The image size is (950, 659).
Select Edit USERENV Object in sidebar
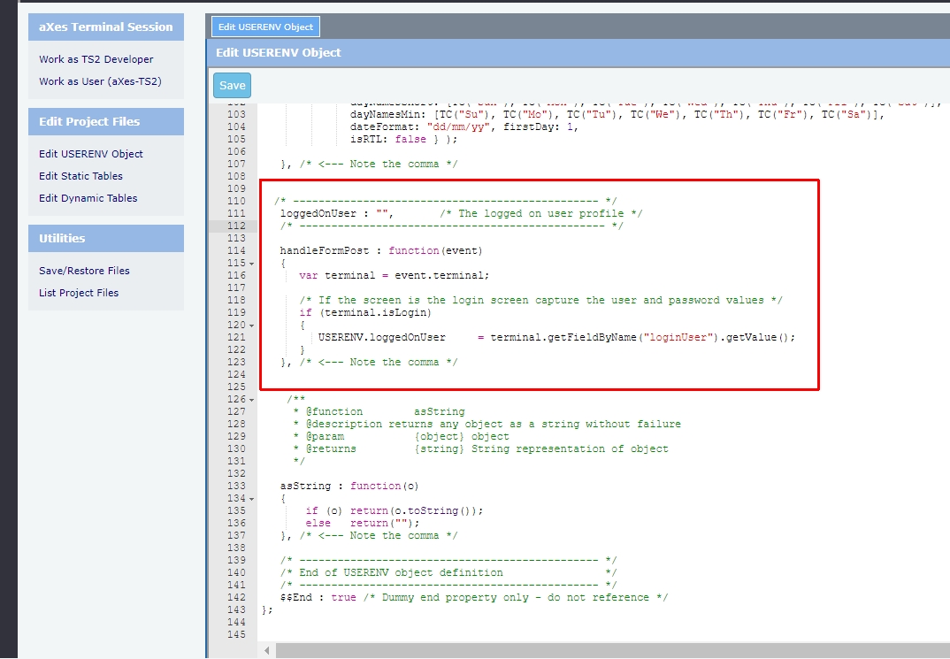click(90, 154)
